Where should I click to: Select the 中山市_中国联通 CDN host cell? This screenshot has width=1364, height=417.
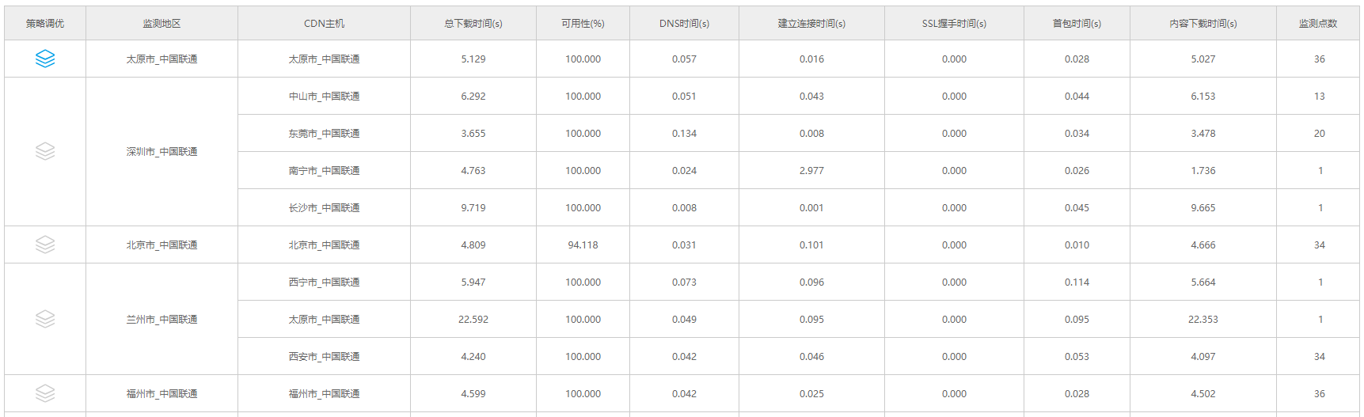324,96
